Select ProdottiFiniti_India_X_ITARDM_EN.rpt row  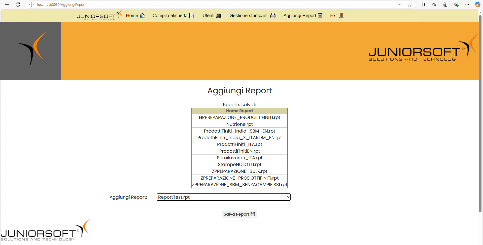(x=239, y=138)
